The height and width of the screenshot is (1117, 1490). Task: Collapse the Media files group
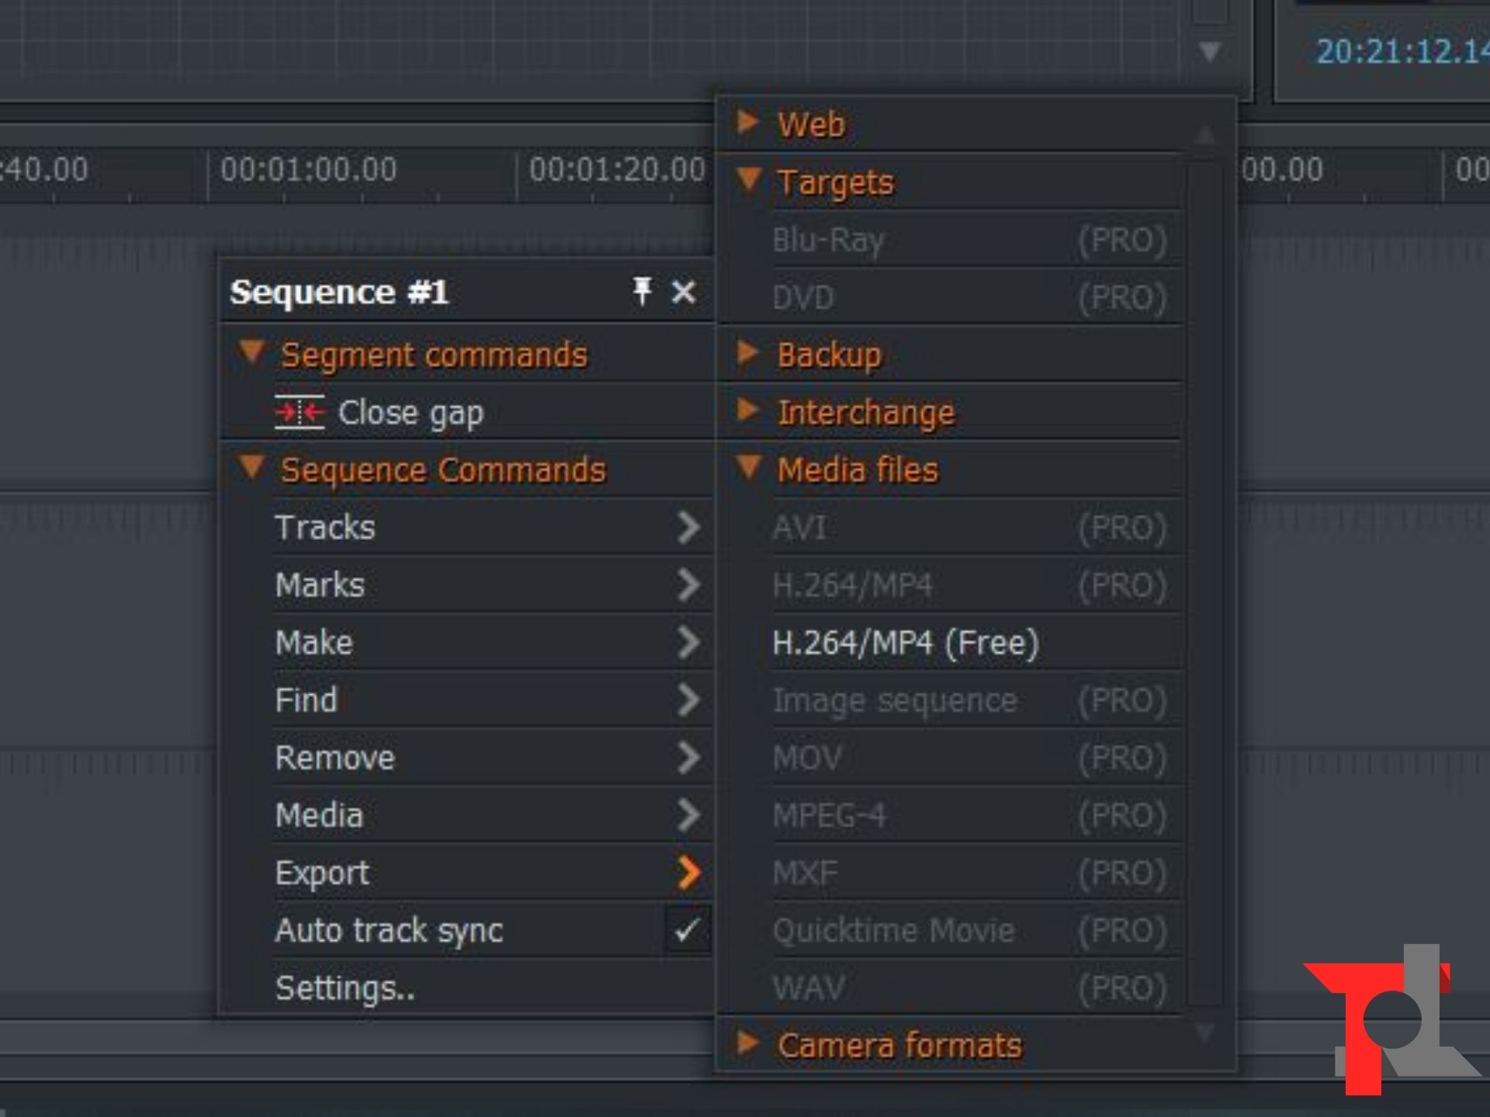(749, 467)
